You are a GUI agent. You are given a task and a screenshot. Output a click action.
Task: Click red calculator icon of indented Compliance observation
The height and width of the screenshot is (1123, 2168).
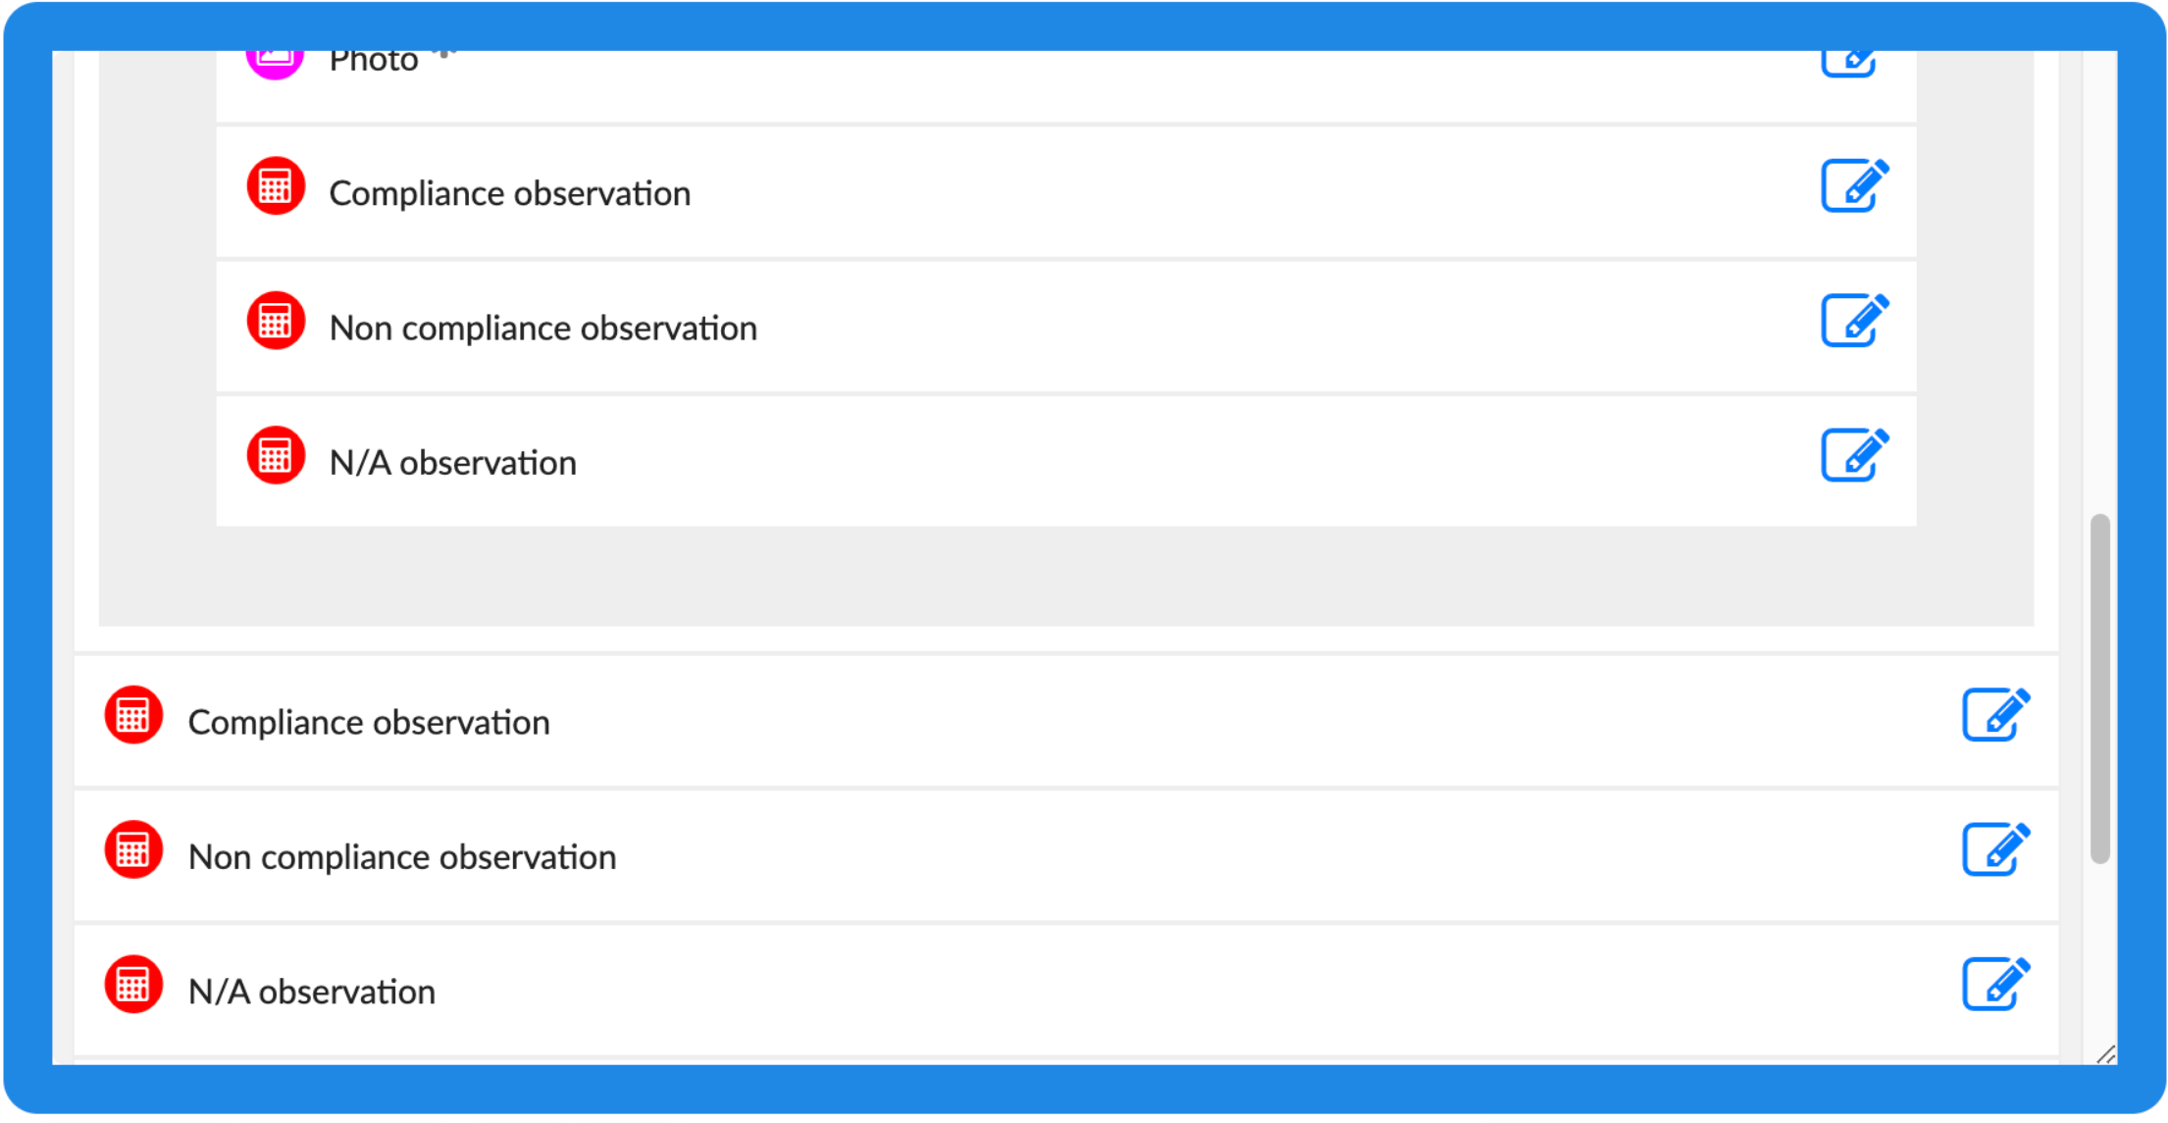pyautogui.click(x=276, y=186)
